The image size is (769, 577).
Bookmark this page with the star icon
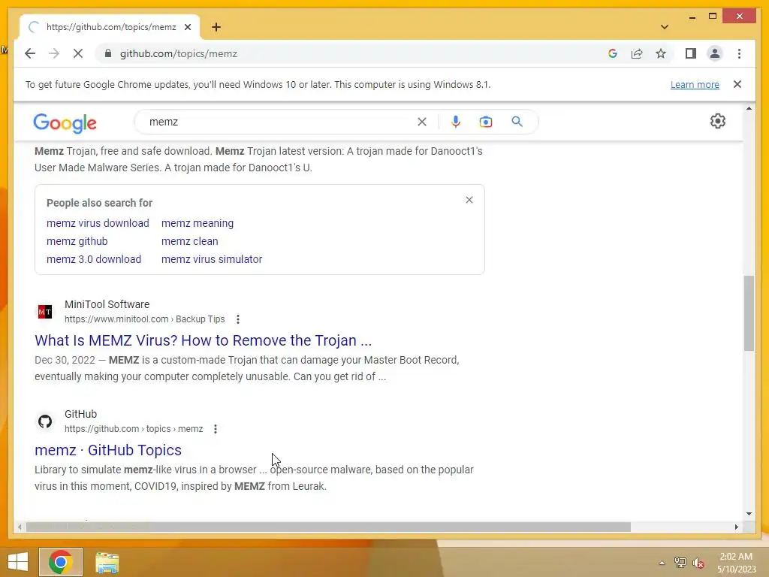pos(661,53)
